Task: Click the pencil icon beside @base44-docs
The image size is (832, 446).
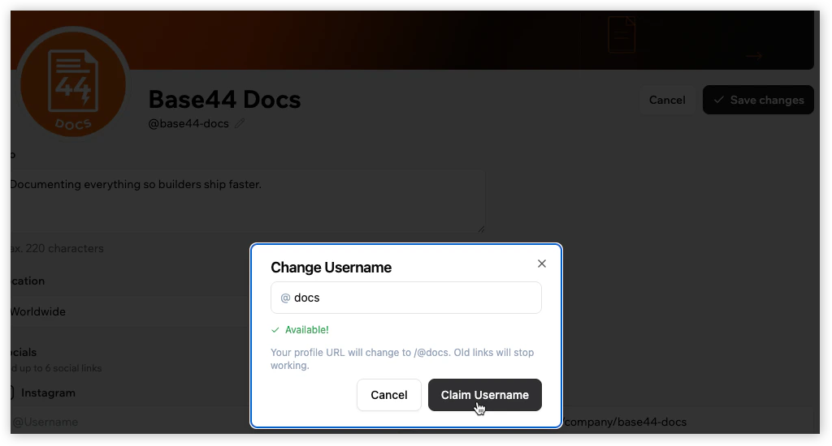Action: (240, 123)
